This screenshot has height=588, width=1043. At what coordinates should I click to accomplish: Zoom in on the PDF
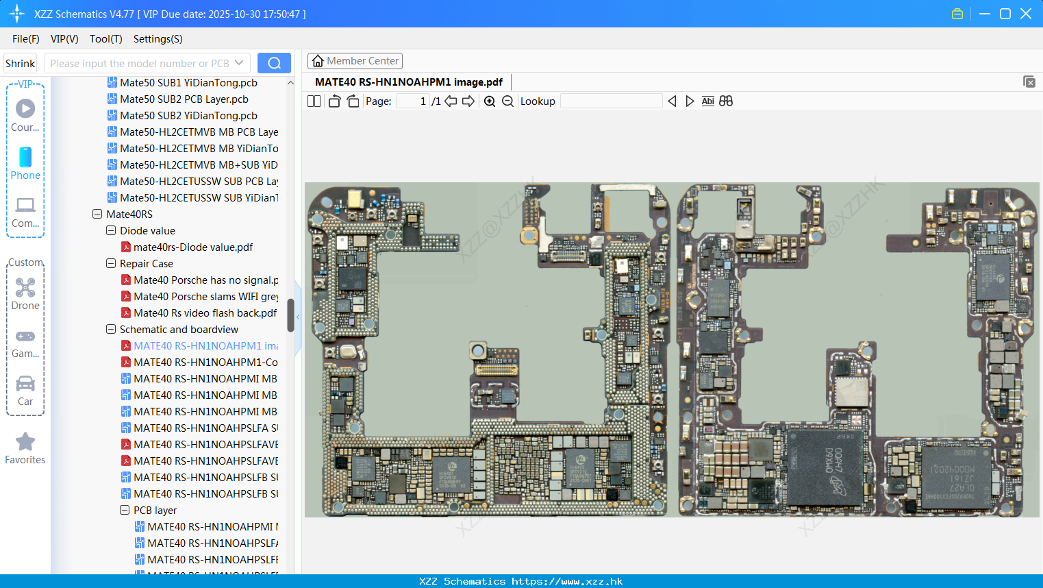[490, 101]
